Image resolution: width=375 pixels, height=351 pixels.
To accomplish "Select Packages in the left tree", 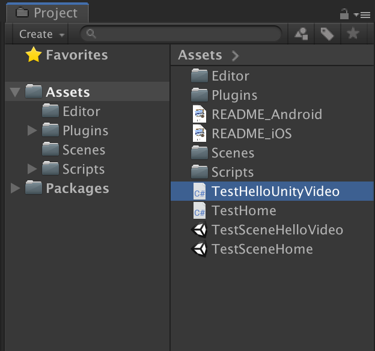I will (x=78, y=189).
